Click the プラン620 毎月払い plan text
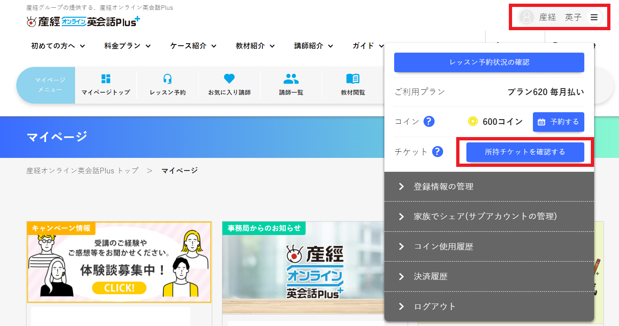 (546, 92)
